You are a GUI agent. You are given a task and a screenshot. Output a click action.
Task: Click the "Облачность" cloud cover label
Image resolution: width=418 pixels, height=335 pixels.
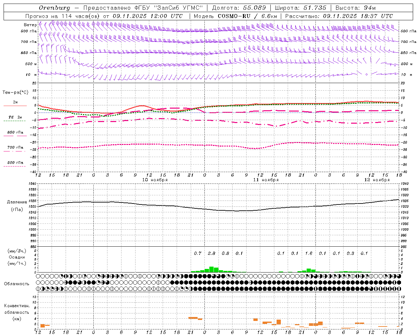[17, 284]
